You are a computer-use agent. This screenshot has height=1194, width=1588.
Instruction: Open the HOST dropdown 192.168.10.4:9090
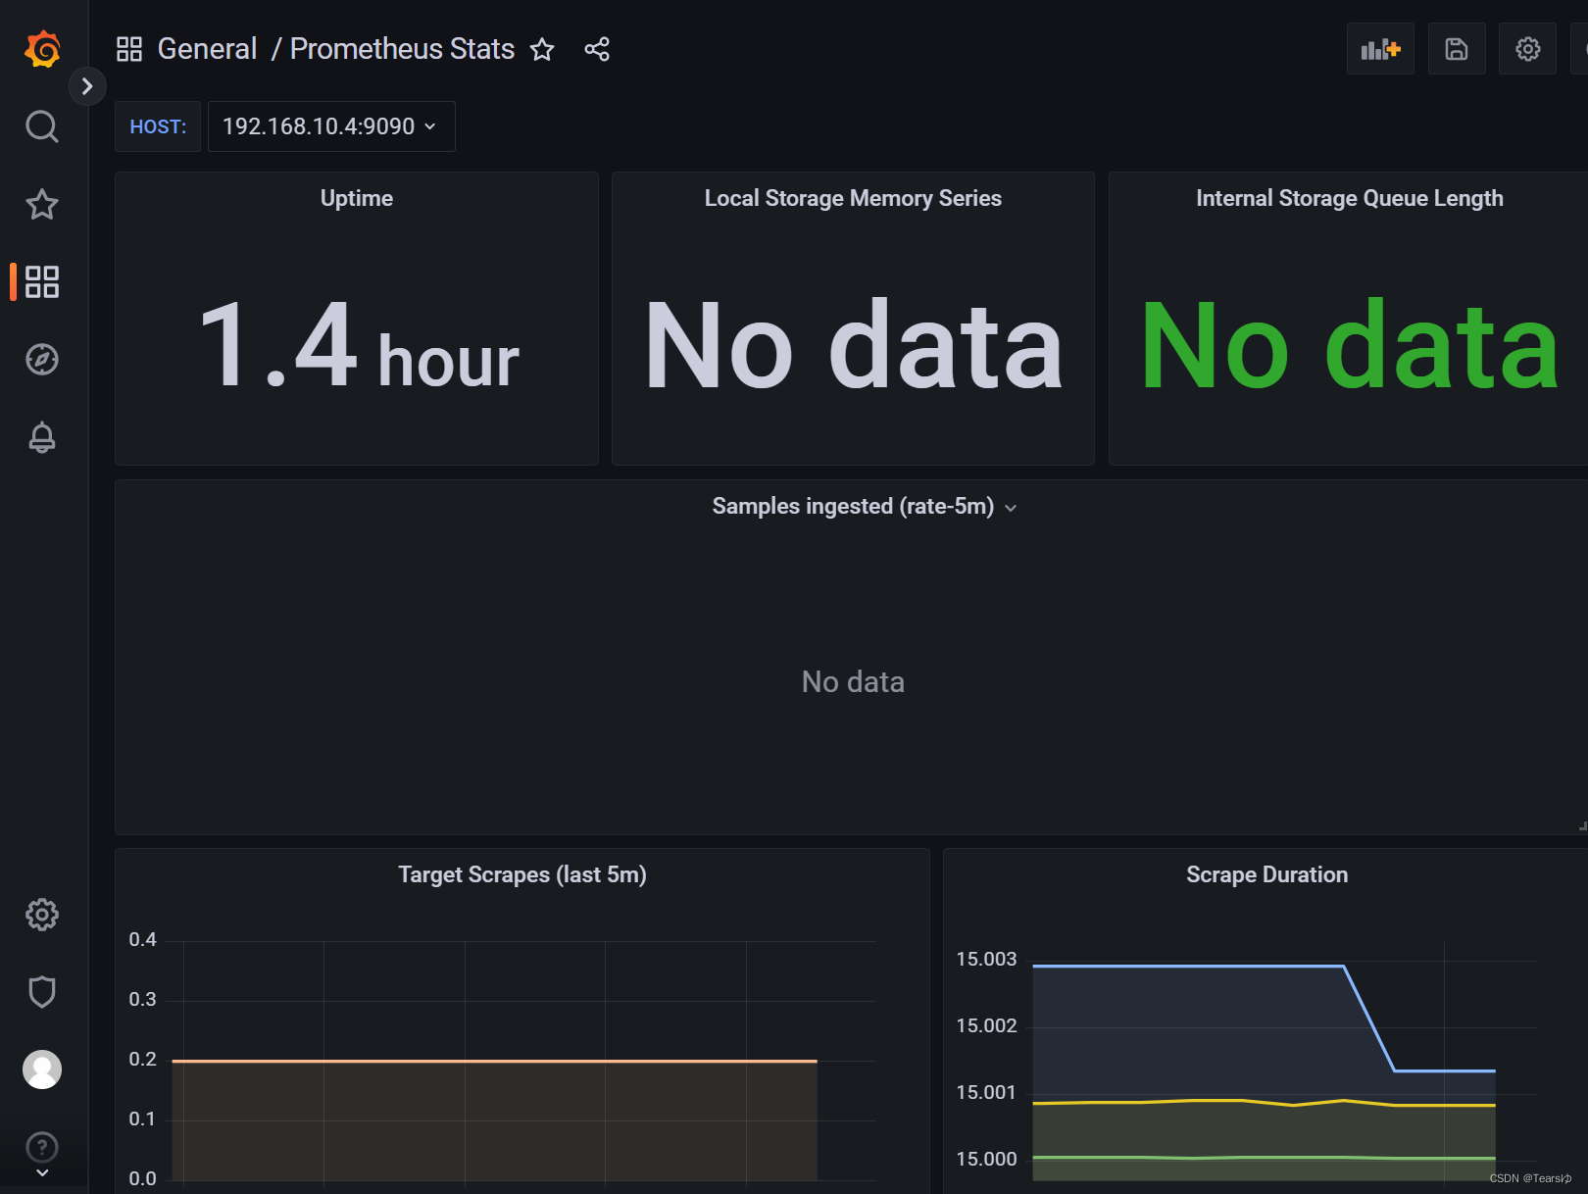tap(331, 126)
